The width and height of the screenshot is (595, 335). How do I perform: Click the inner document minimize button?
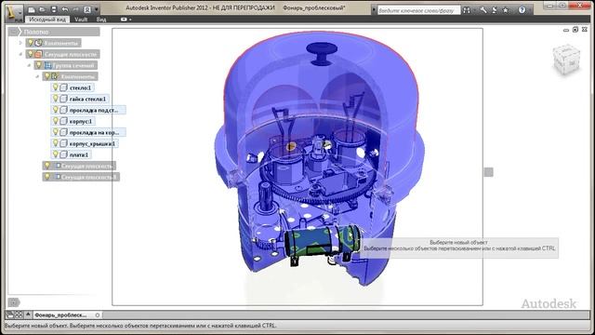click(x=566, y=30)
